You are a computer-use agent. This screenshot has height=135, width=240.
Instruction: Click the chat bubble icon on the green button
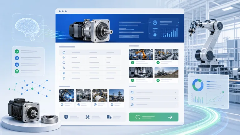[x=138, y=117]
